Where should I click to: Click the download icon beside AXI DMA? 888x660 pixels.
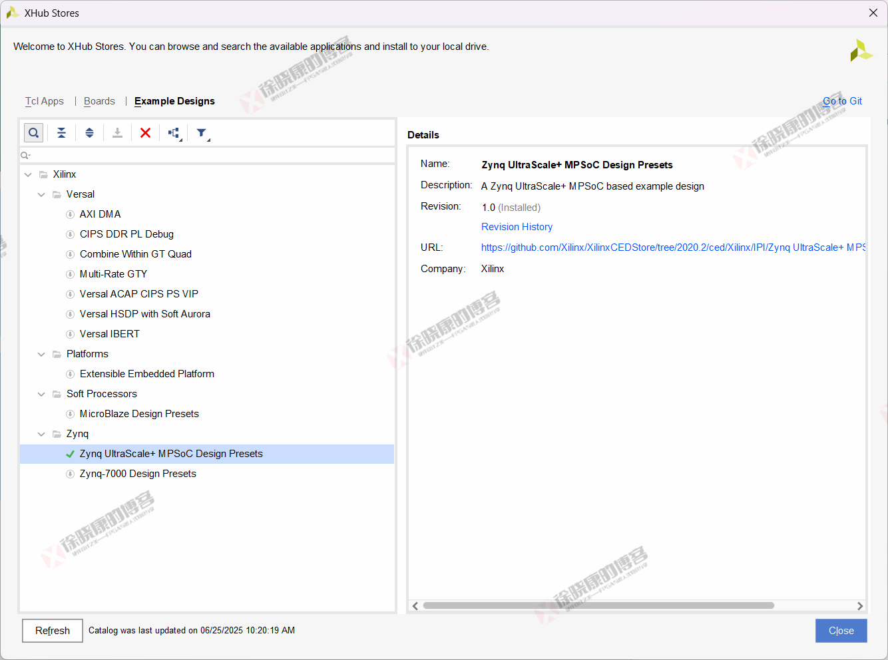tap(70, 214)
